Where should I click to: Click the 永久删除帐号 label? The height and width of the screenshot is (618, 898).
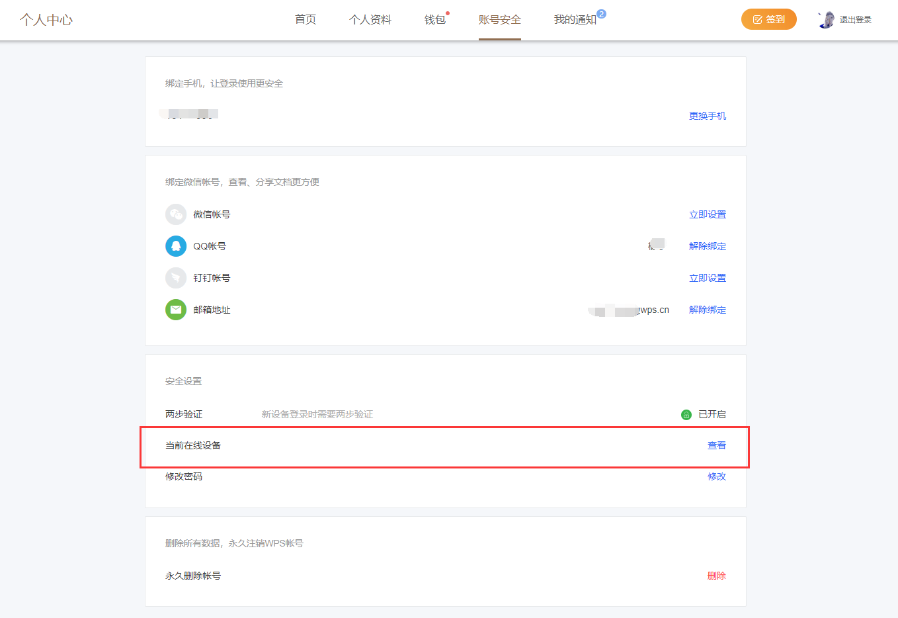193,576
